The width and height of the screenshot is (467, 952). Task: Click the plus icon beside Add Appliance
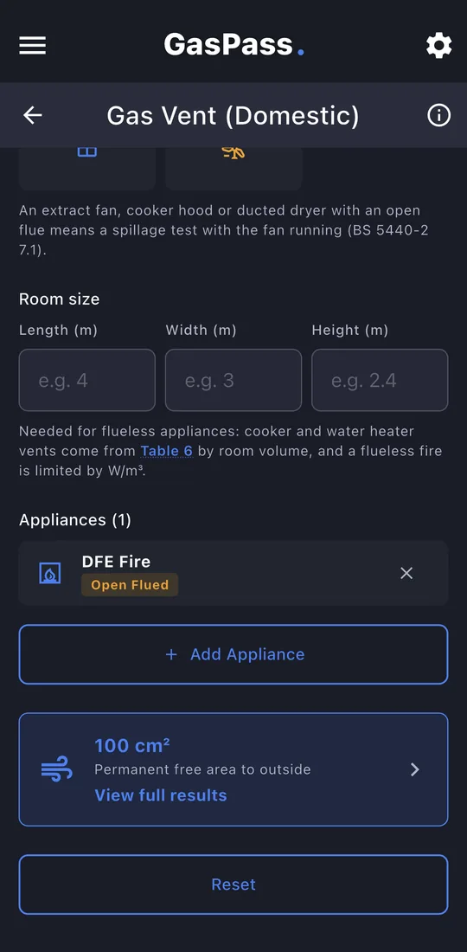pyautogui.click(x=171, y=654)
